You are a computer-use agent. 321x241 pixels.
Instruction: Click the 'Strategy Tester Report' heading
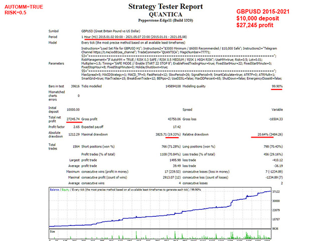[x=166, y=7]
